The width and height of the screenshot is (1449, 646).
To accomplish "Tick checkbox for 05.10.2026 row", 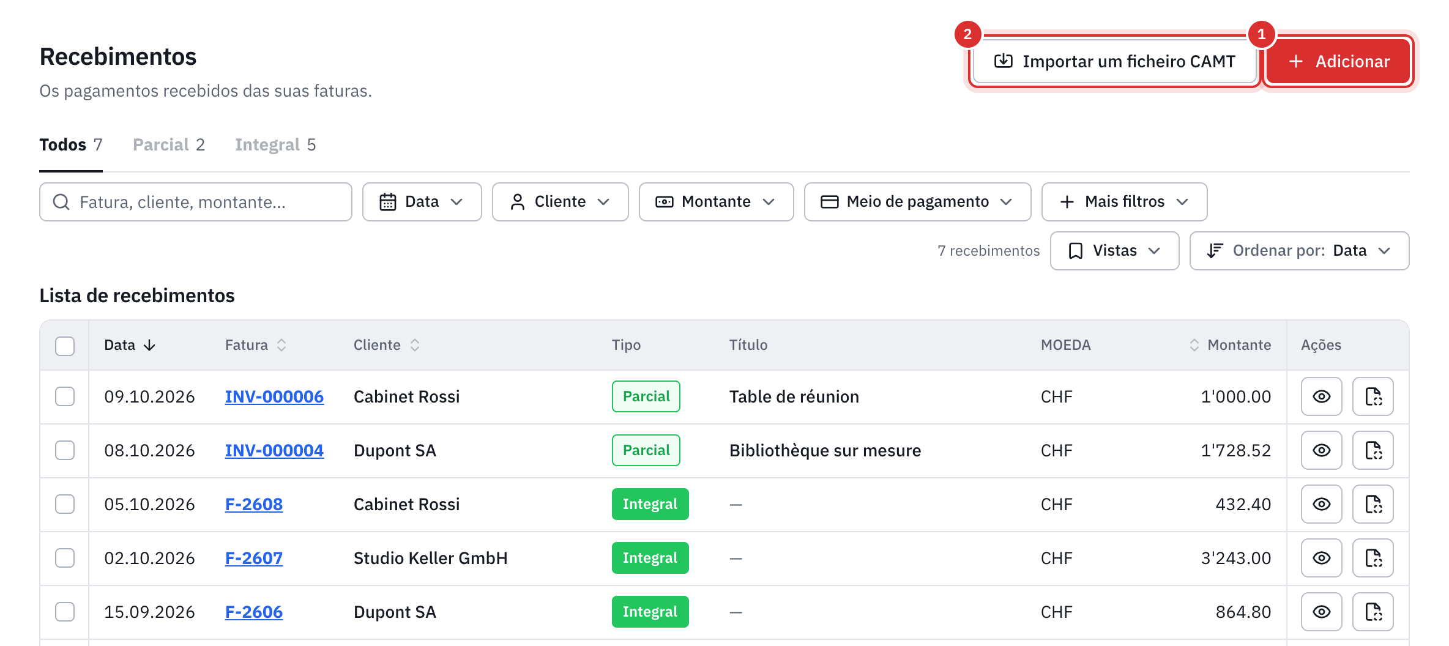I will pyautogui.click(x=65, y=504).
